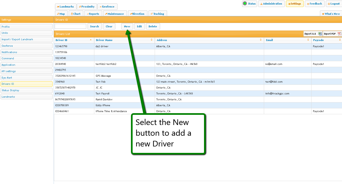Image resolution: width=342 pixels, height=184 pixels.
Task: Sort by the Driver Name column arrow
Action: (x=151, y=40)
